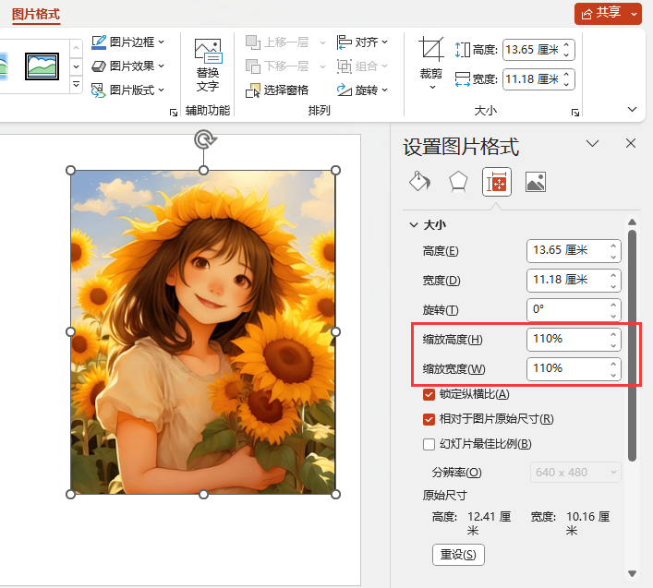Decrease ribbon 宽度 with down spinner
This screenshot has height=588, width=653.
coord(566,84)
